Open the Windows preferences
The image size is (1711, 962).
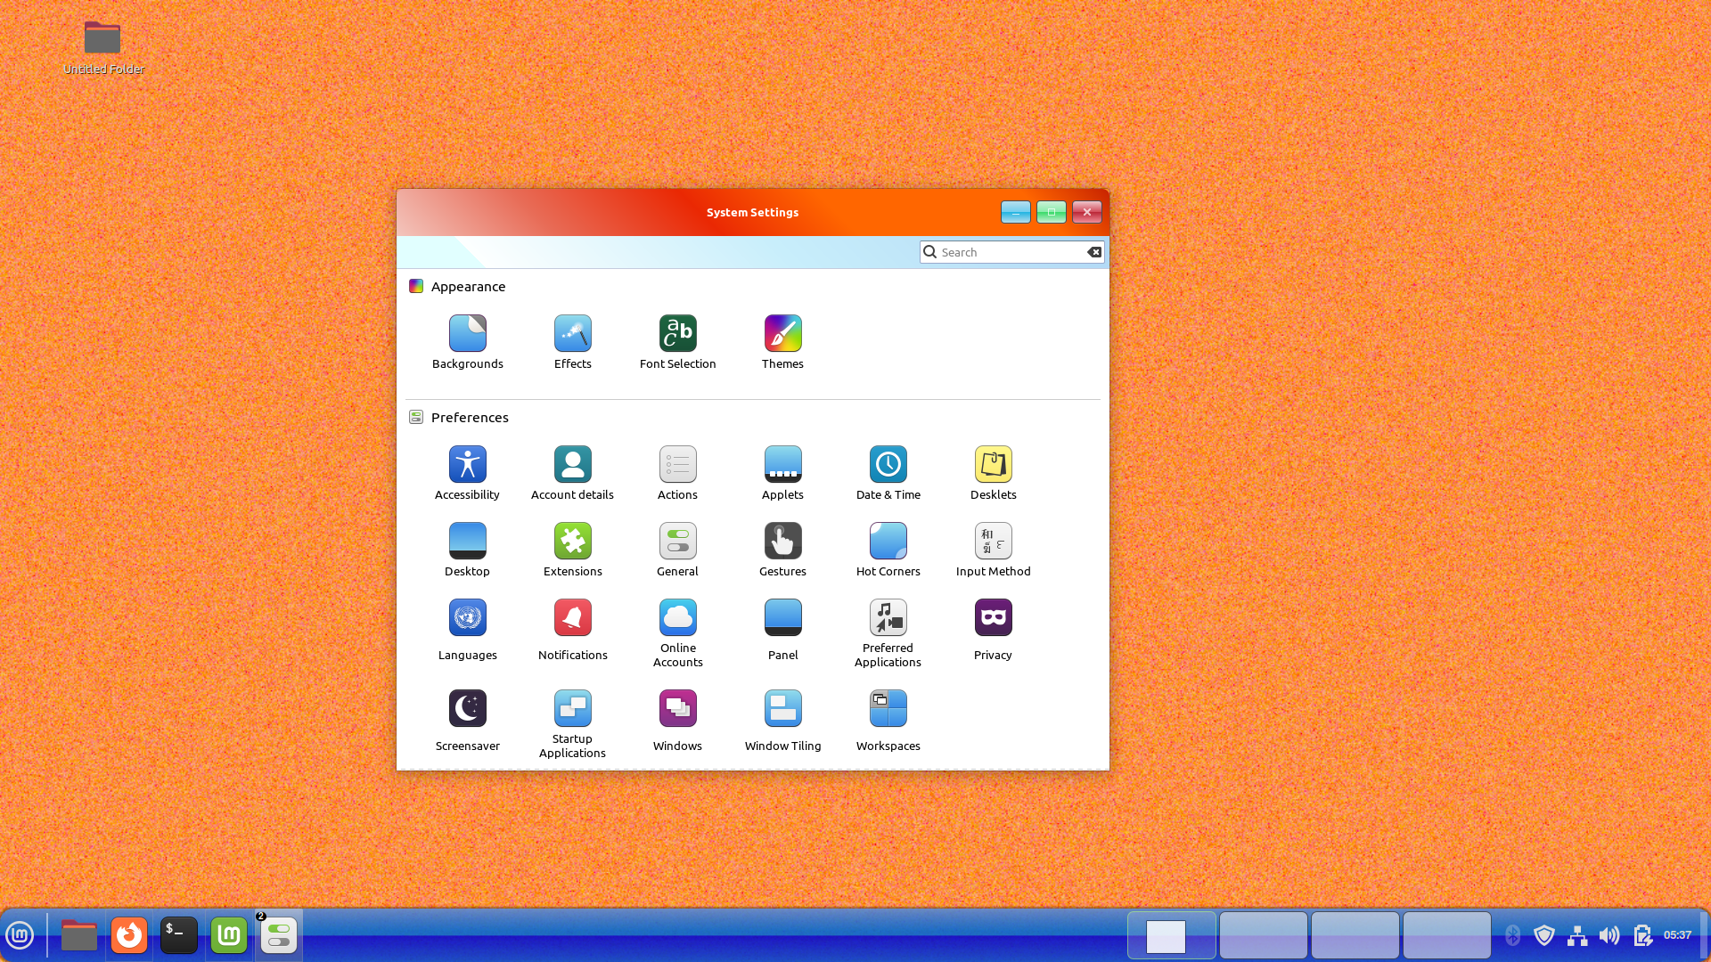677,721
